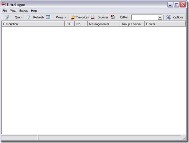189x143 pixels.
Task: Open the Browser toolbar label
Action: pos(103,17)
